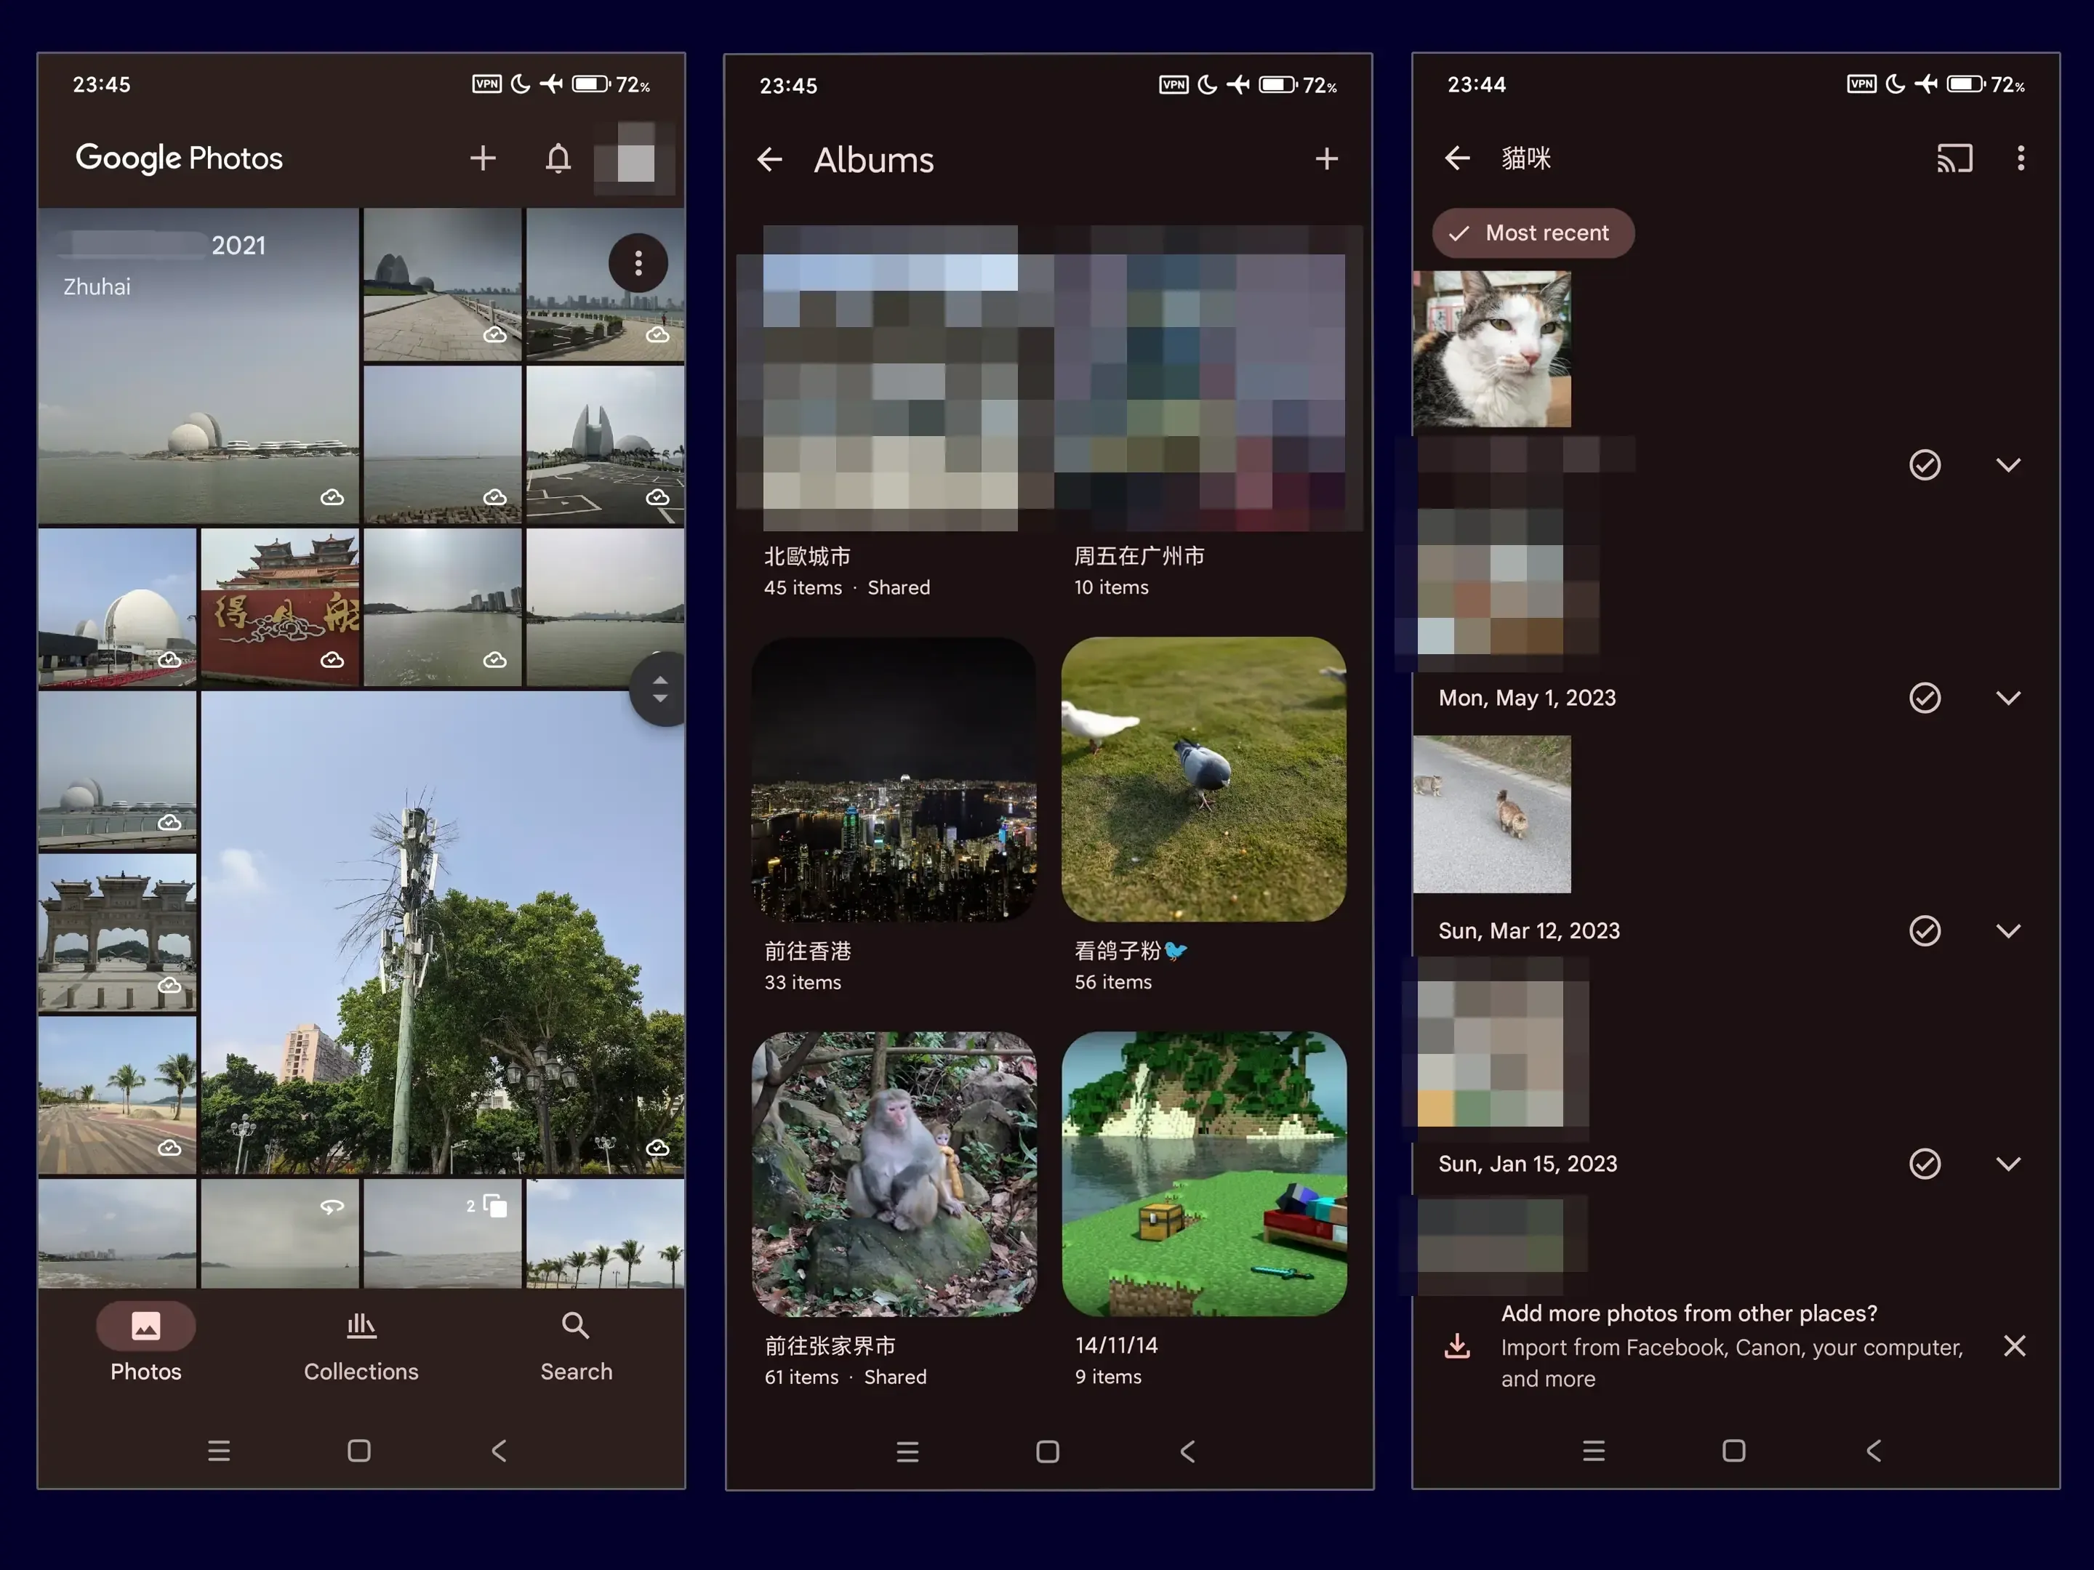
Task: Tap the import download icon in banner
Action: pyautogui.click(x=1457, y=1345)
